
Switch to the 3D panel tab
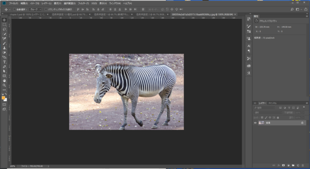coord(255,103)
